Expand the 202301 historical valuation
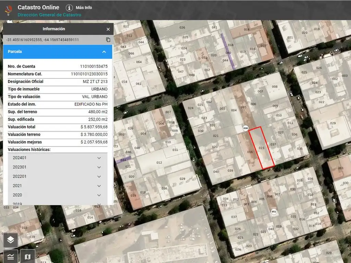This screenshot has height=263, width=351. (x=99, y=167)
